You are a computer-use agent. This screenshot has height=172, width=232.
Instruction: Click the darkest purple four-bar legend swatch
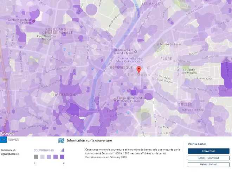coord(62,157)
